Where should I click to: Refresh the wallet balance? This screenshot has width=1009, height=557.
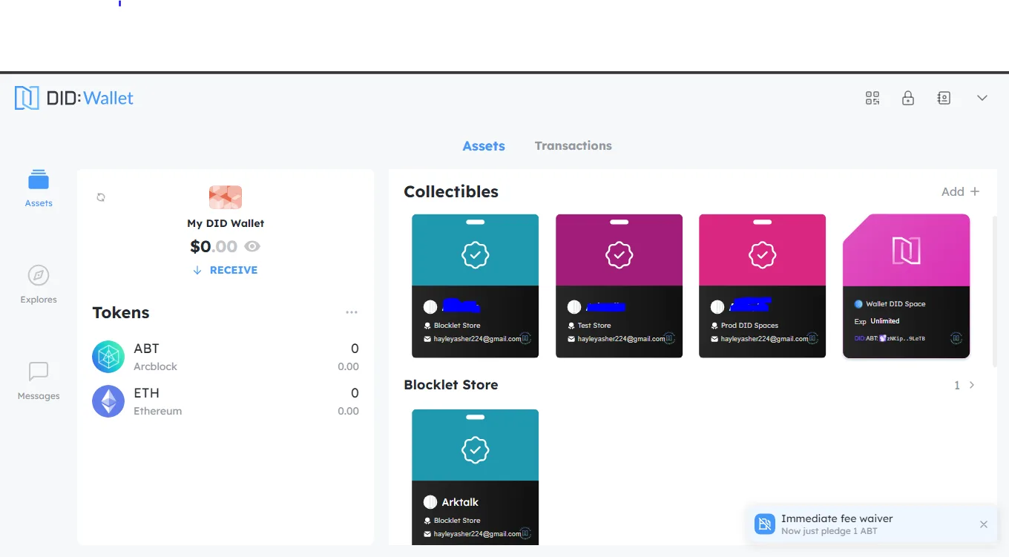click(101, 197)
